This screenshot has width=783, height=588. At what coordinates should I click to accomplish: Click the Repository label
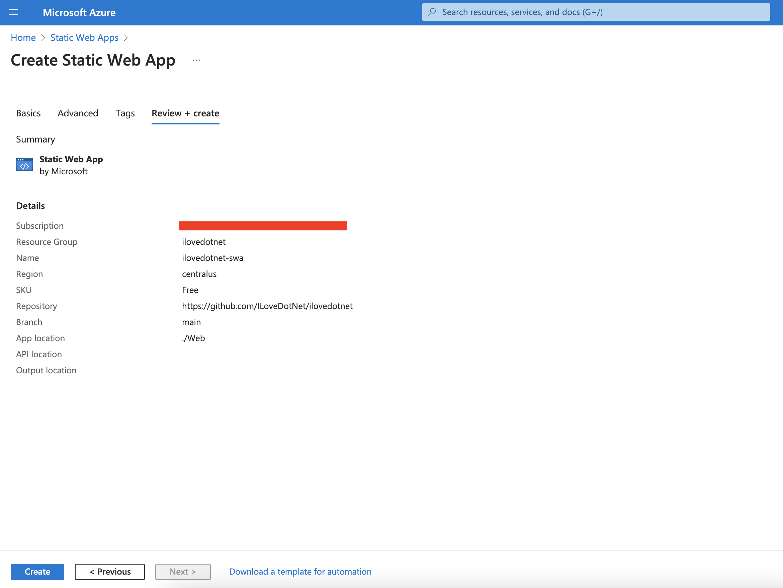[x=36, y=306]
